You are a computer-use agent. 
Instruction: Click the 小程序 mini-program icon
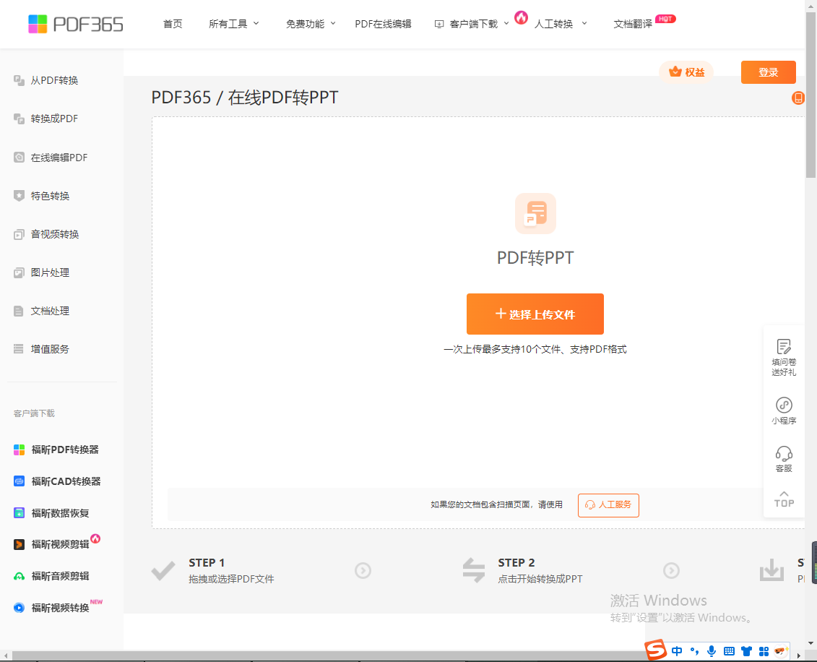[784, 405]
